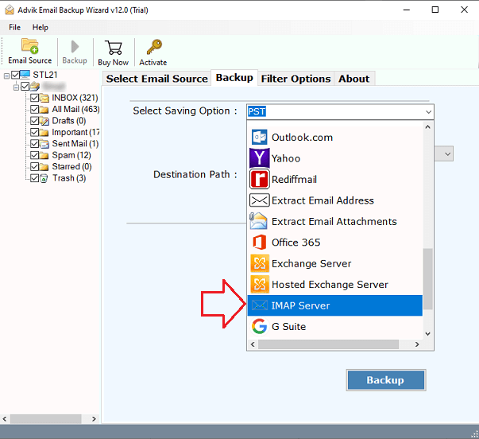Toggle the INBOX (321) folder checkbox
The image size is (479, 439).
pyautogui.click(x=34, y=98)
